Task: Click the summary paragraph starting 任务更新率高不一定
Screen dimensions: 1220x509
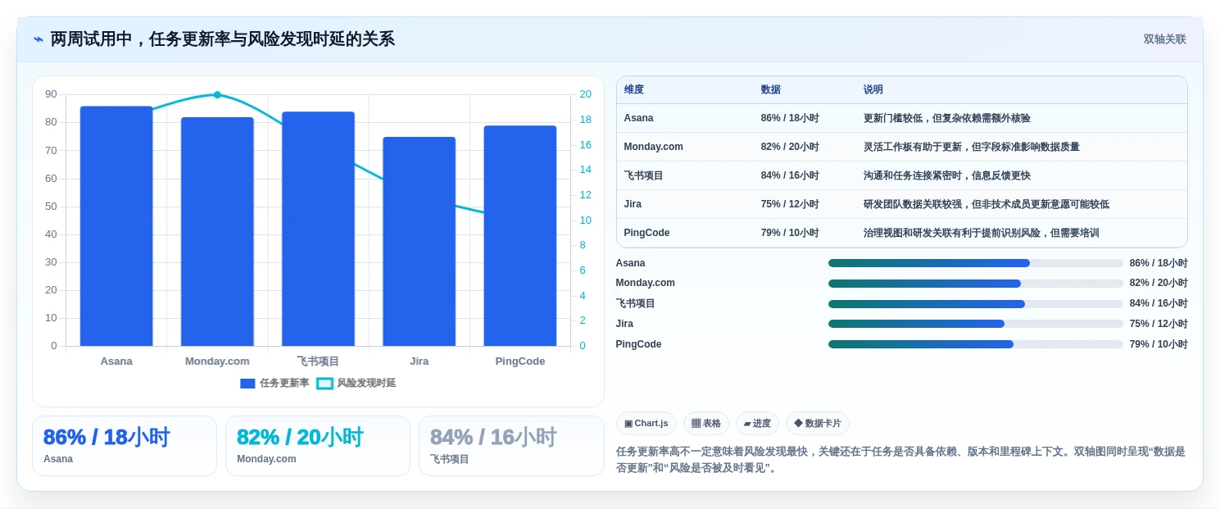Action: pos(900,460)
